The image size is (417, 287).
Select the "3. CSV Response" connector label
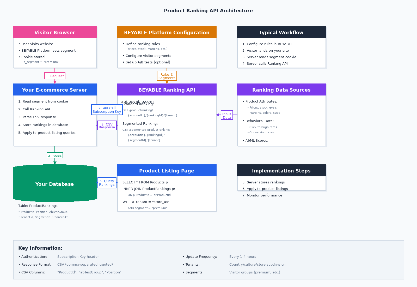[107, 125]
